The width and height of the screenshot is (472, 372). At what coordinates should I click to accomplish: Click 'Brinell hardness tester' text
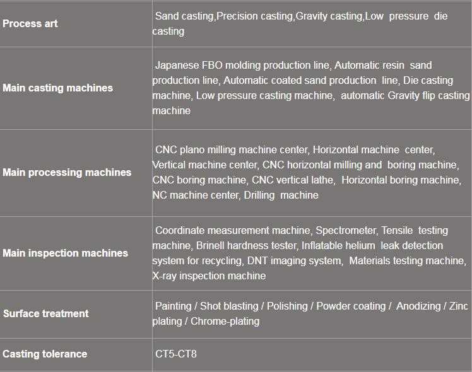pyautogui.click(x=246, y=245)
